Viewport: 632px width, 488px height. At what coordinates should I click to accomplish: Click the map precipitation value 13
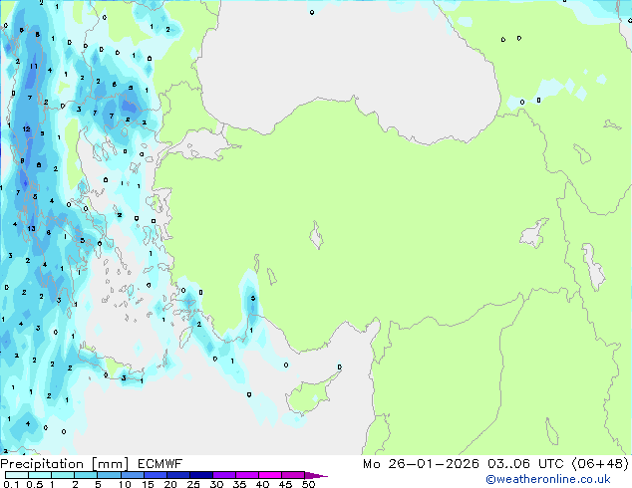(32, 229)
